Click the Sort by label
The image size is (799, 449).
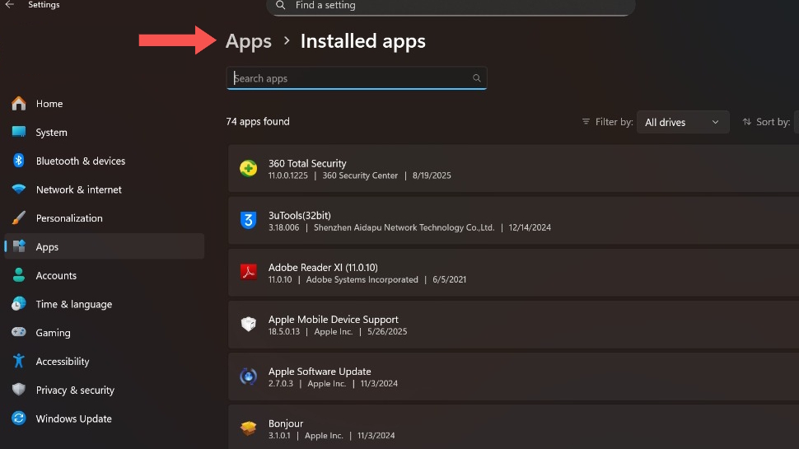[773, 122]
